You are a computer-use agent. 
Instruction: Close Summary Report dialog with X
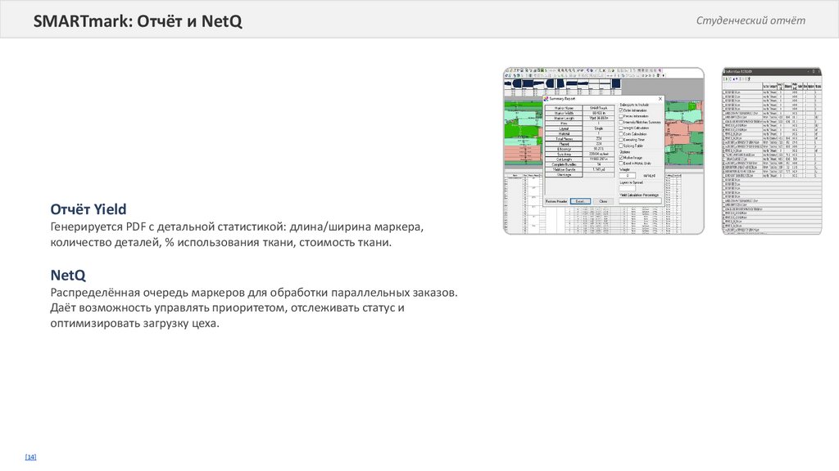coord(660,99)
